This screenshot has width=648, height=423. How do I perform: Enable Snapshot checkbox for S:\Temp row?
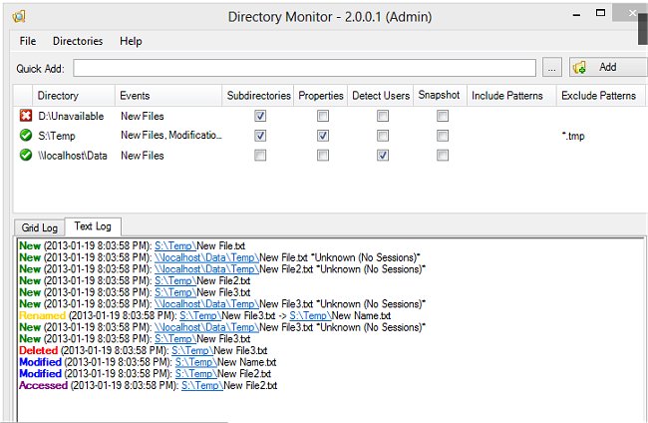(443, 135)
